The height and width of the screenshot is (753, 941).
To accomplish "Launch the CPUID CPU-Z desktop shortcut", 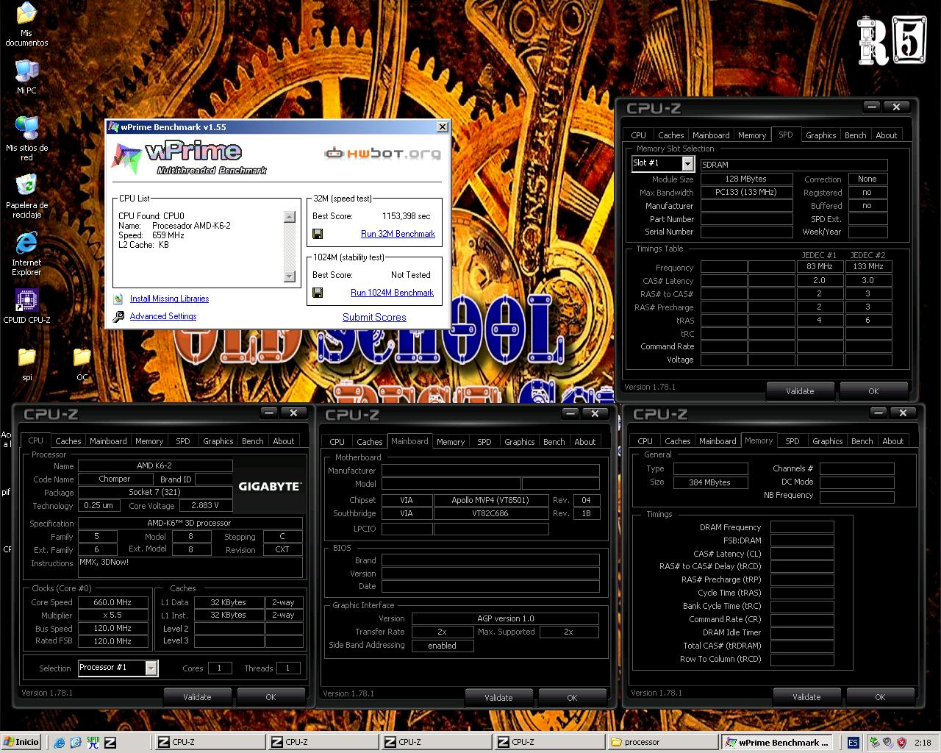I will coord(26,300).
